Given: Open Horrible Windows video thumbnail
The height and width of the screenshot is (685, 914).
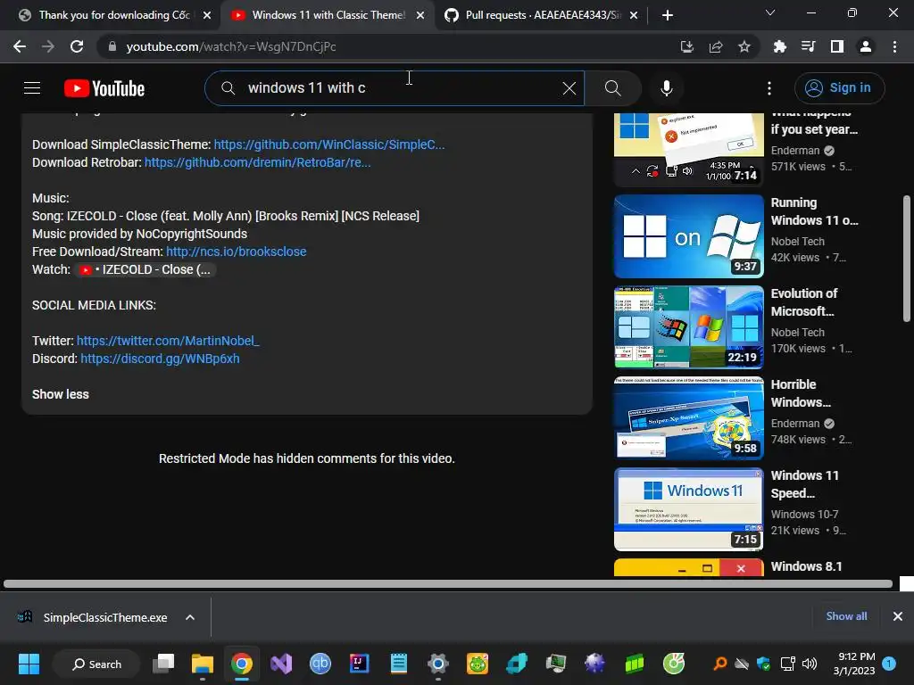Looking at the screenshot, I should (x=688, y=418).
